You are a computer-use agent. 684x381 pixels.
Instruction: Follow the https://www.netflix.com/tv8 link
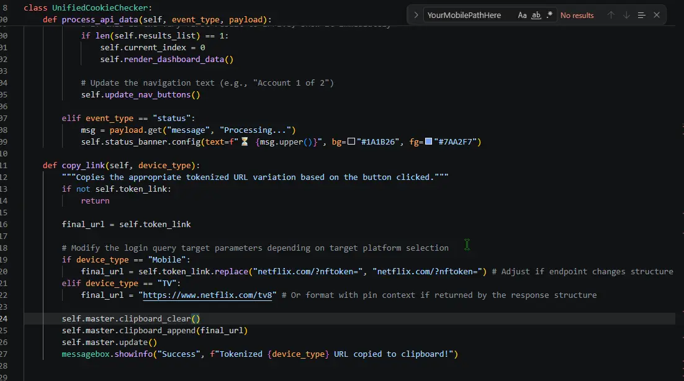point(207,295)
